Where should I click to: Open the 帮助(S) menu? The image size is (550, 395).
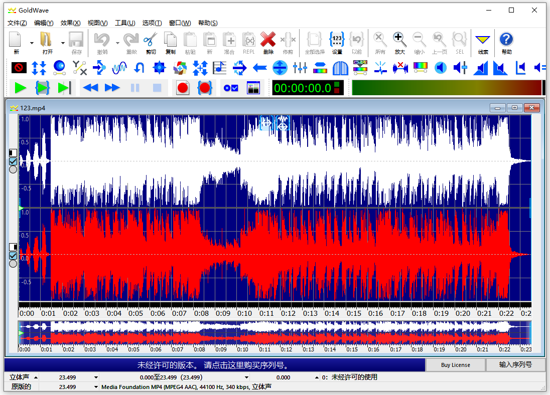pyautogui.click(x=208, y=23)
